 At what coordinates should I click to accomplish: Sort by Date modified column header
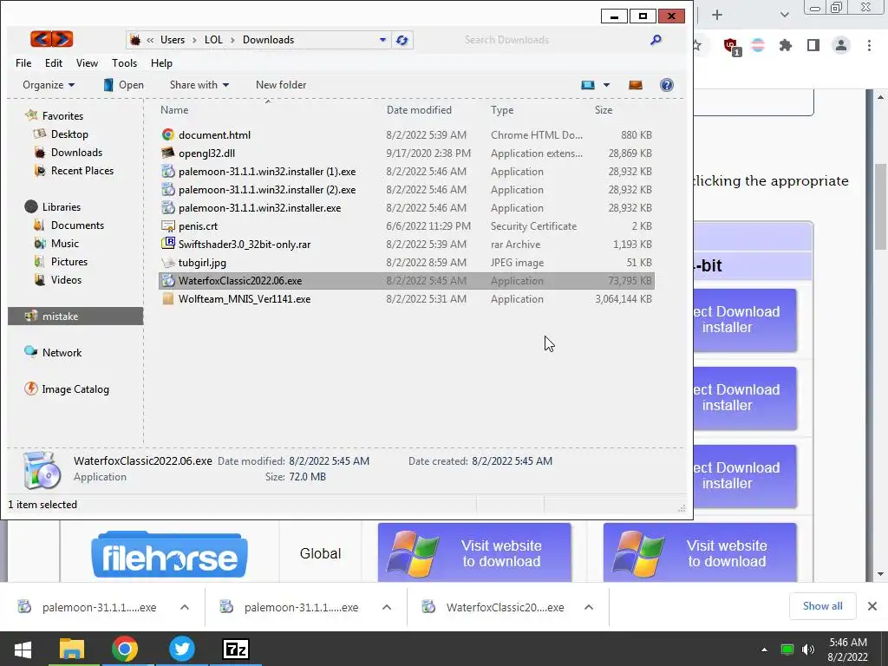(x=419, y=110)
